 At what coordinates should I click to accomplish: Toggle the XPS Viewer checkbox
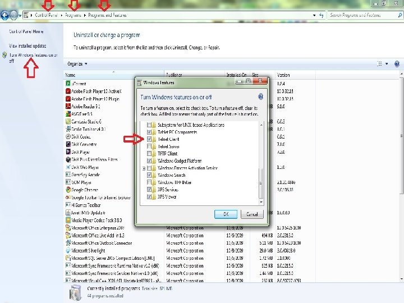pos(149,197)
